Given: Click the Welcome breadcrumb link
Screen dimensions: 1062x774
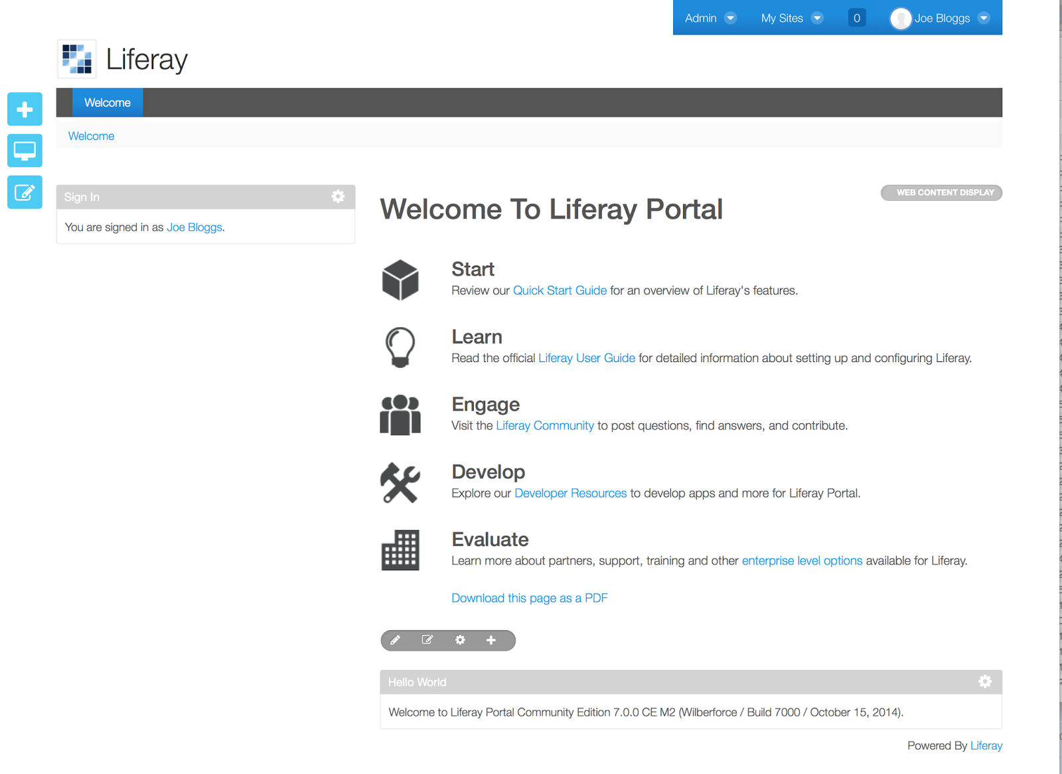Looking at the screenshot, I should pos(91,136).
